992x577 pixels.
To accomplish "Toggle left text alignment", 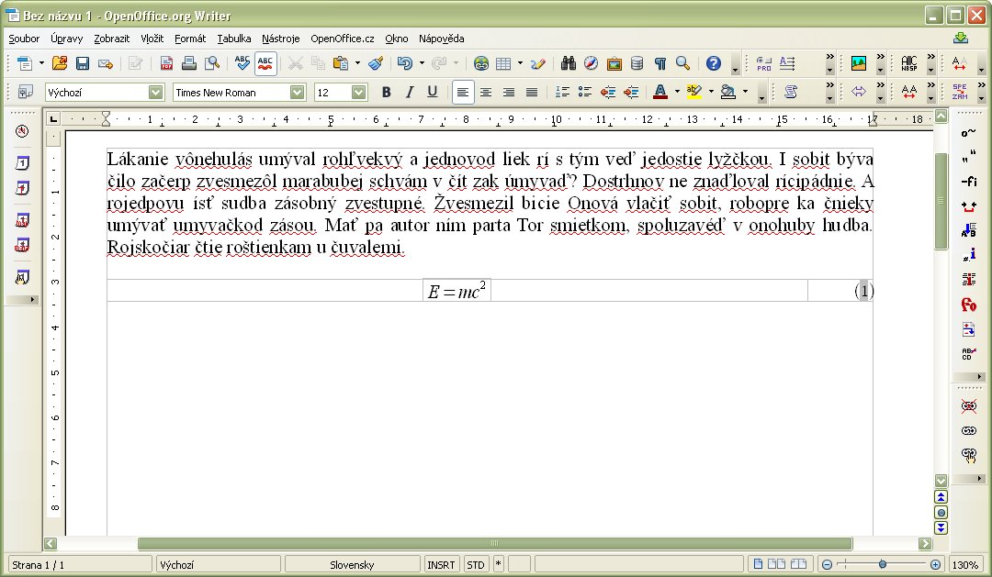I will tap(463, 93).
